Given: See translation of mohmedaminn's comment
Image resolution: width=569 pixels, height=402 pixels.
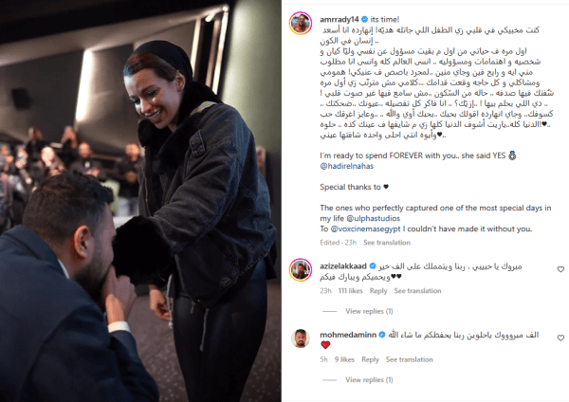Looking at the screenshot, I should pyautogui.click(x=410, y=359).
